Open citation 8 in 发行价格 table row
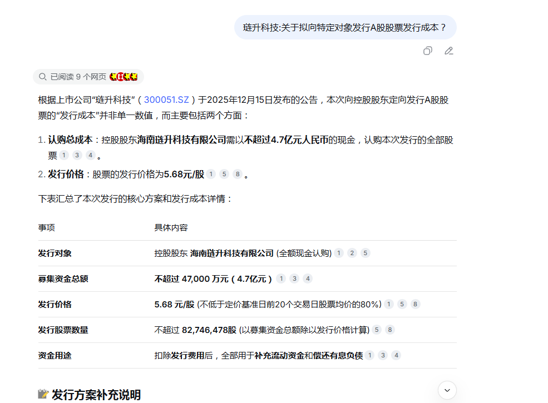This screenshot has width=548, height=403. click(x=415, y=304)
